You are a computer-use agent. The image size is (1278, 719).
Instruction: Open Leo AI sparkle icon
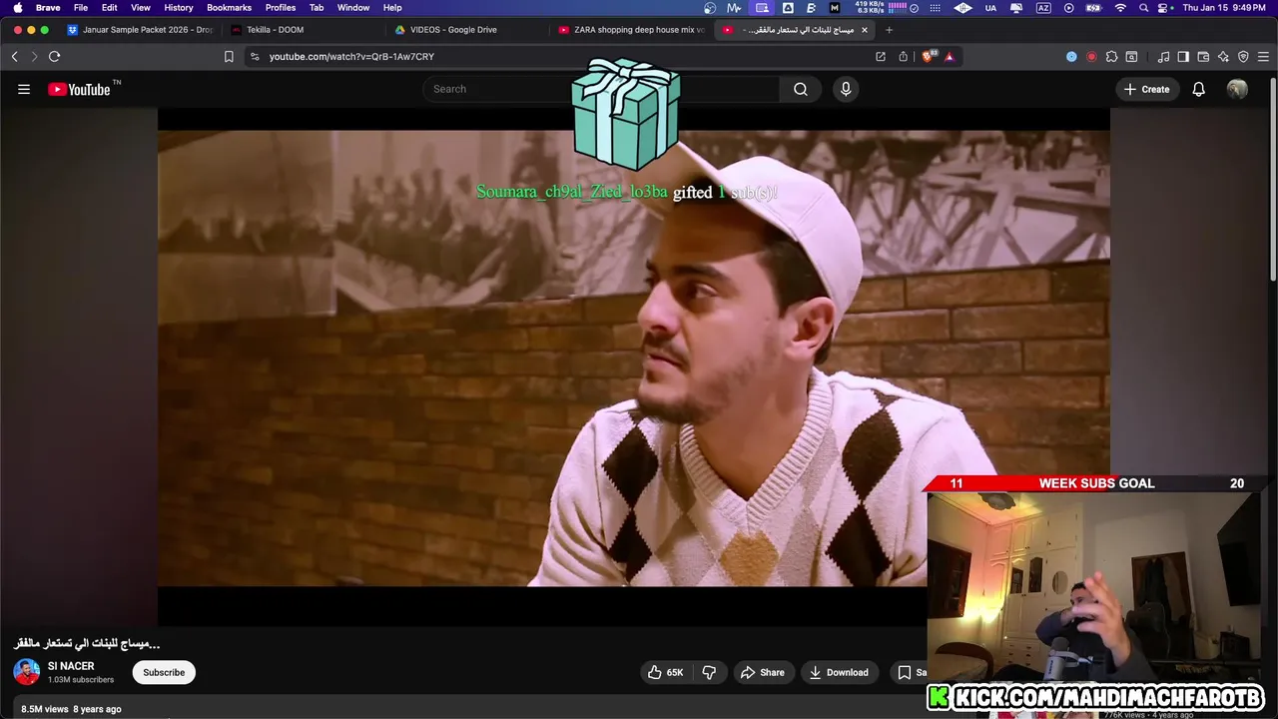(x=1223, y=57)
